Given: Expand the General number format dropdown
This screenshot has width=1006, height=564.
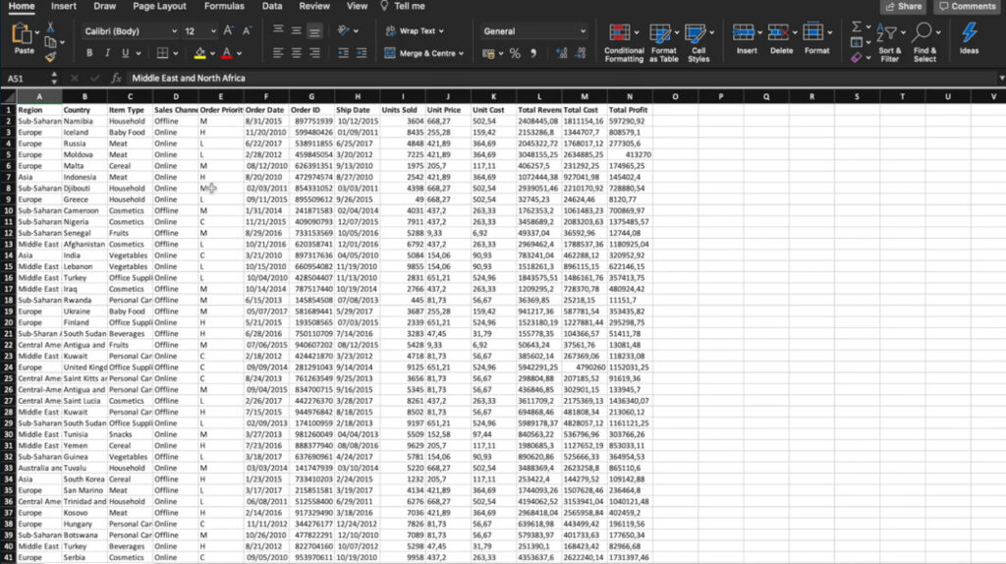Looking at the screenshot, I should click(583, 31).
